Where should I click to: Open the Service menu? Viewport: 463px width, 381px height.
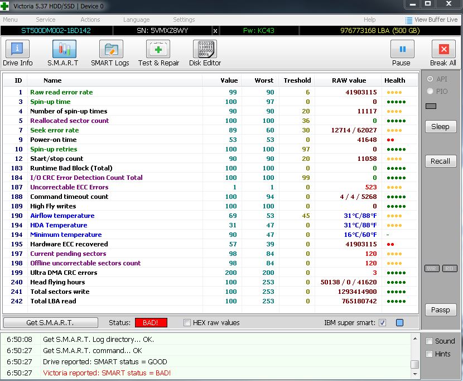[x=46, y=20]
